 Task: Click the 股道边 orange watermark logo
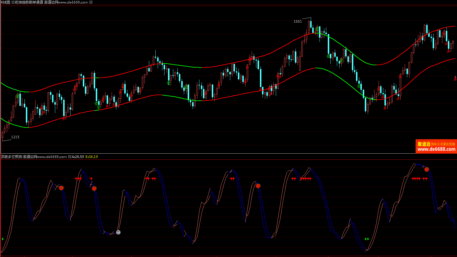coord(424,144)
